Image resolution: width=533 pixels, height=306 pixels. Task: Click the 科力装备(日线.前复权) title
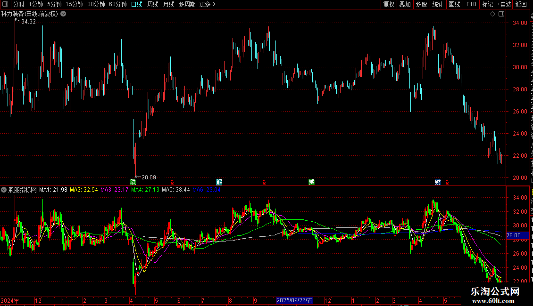click(x=30, y=14)
